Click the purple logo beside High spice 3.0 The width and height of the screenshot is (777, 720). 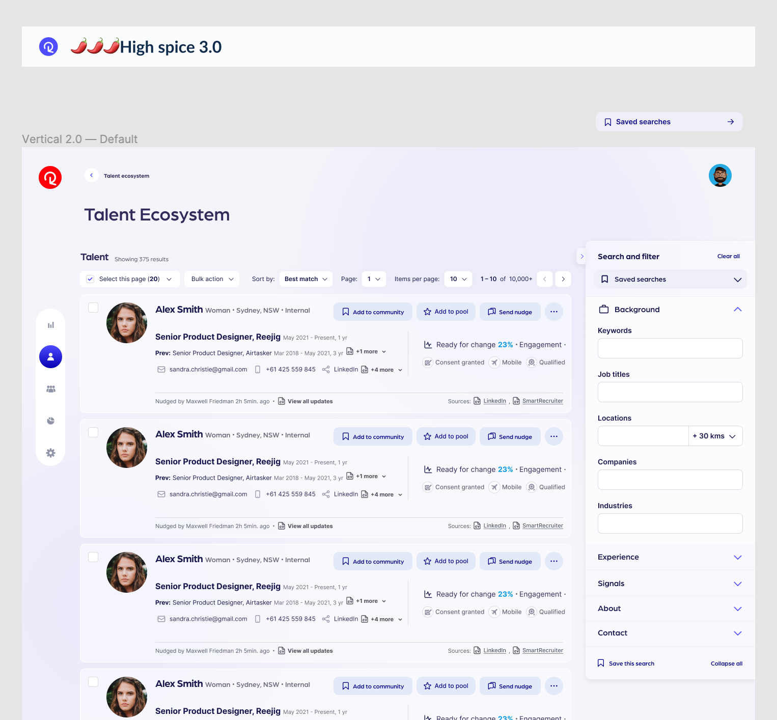[48, 47]
